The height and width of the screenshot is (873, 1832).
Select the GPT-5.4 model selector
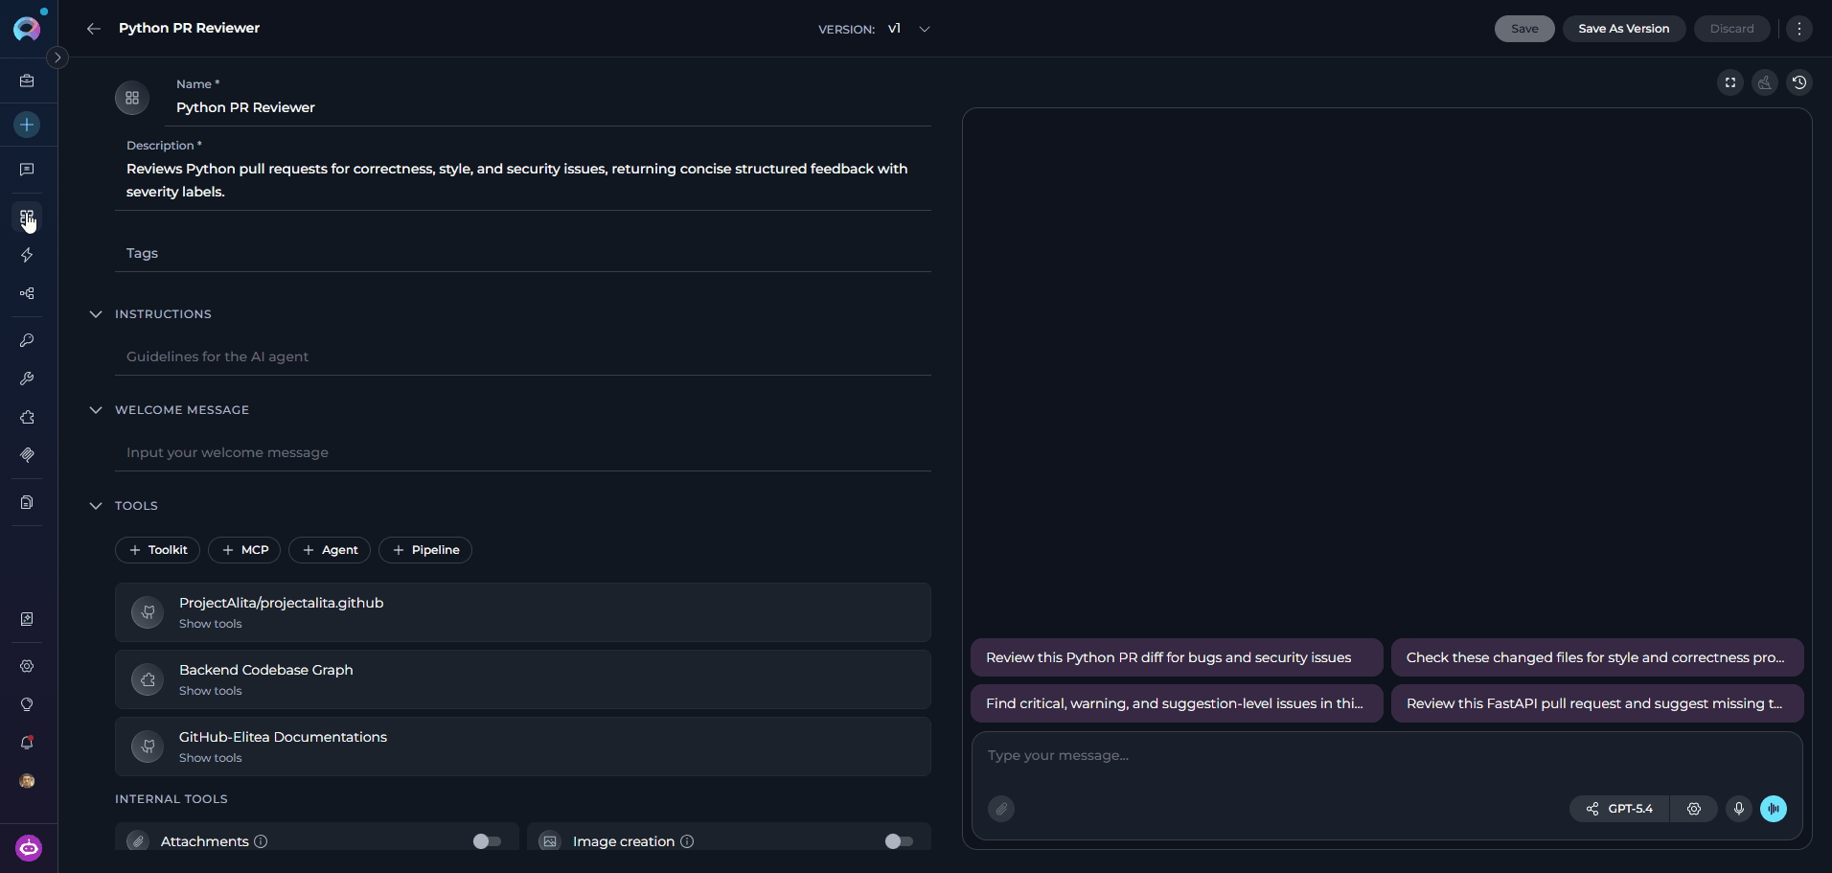pyautogui.click(x=1619, y=809)
